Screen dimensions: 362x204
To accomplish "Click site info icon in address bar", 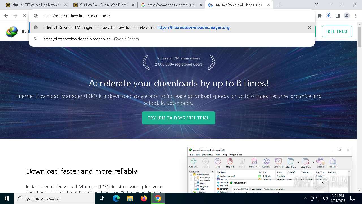I will 36,16.
